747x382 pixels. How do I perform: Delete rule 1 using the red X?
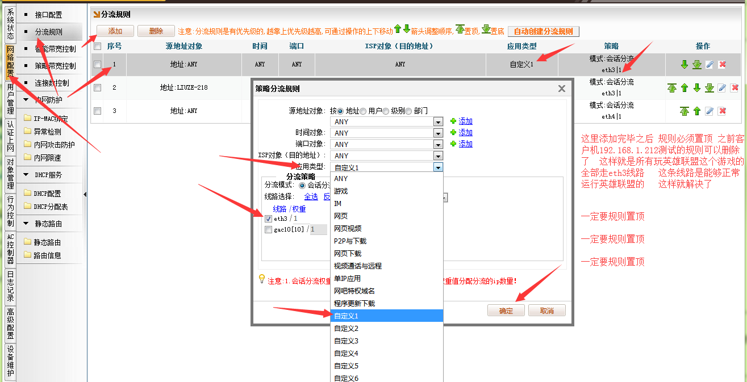coord(722,65)
